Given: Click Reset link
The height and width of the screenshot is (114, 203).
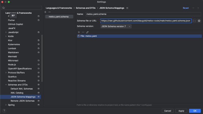Looking at the screenshot, I should tap(186, 8).
